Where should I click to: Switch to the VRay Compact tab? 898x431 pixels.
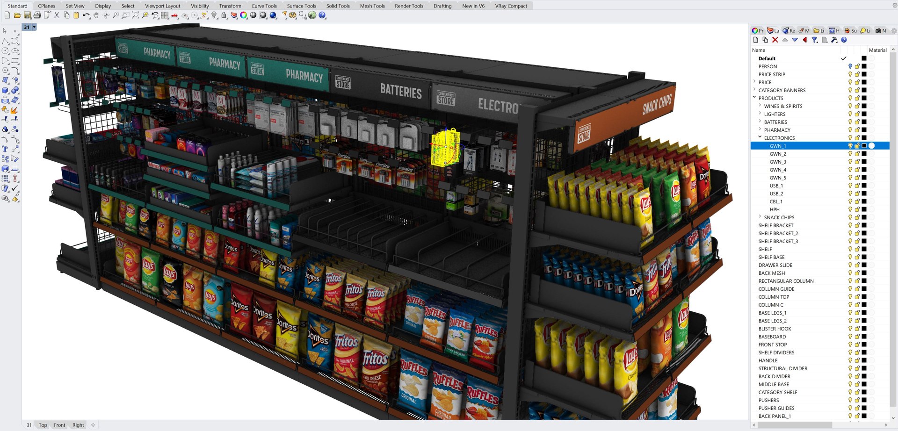click(x=511, y=6)
